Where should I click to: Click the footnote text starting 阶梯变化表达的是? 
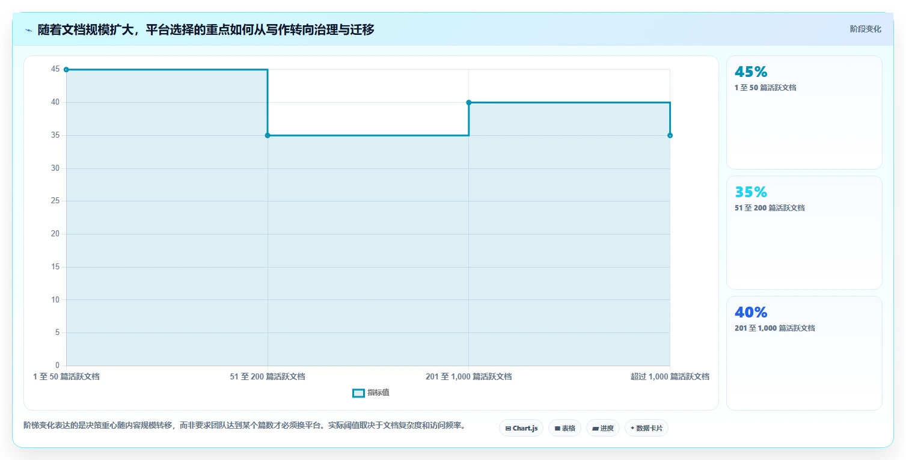(x=244, y=425)
